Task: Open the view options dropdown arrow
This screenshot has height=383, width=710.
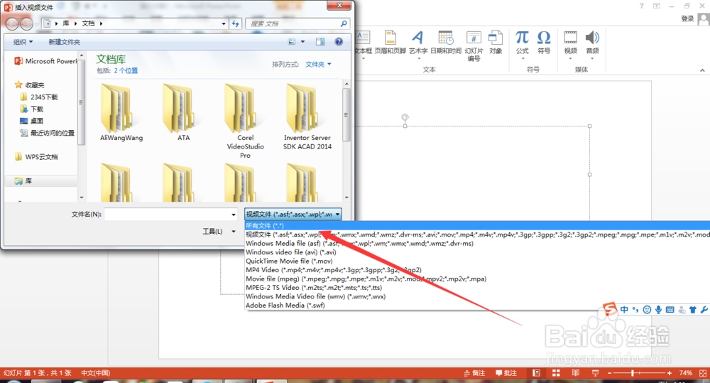Action: click(303, 42)
